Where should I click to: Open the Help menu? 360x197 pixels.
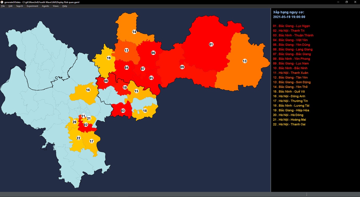click(x=65, y=6)
